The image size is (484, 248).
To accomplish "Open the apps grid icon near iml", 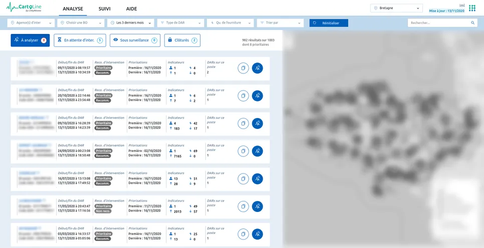I will [472, 8].
